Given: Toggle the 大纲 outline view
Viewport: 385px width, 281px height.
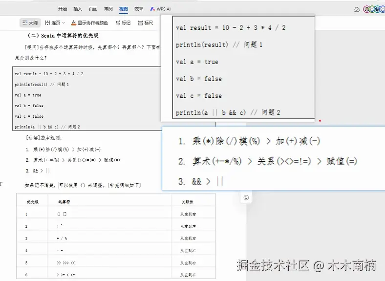Looking at the screenshot, I should click(x=30, y=23).
